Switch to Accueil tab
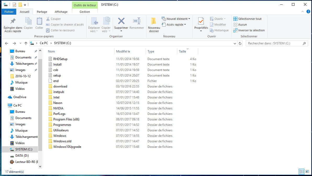 25,12
